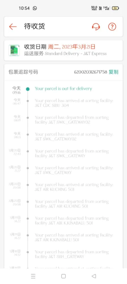
Task: Tap delivery date 周二, 2023年3月21日
Action: (x=72, y=47)
